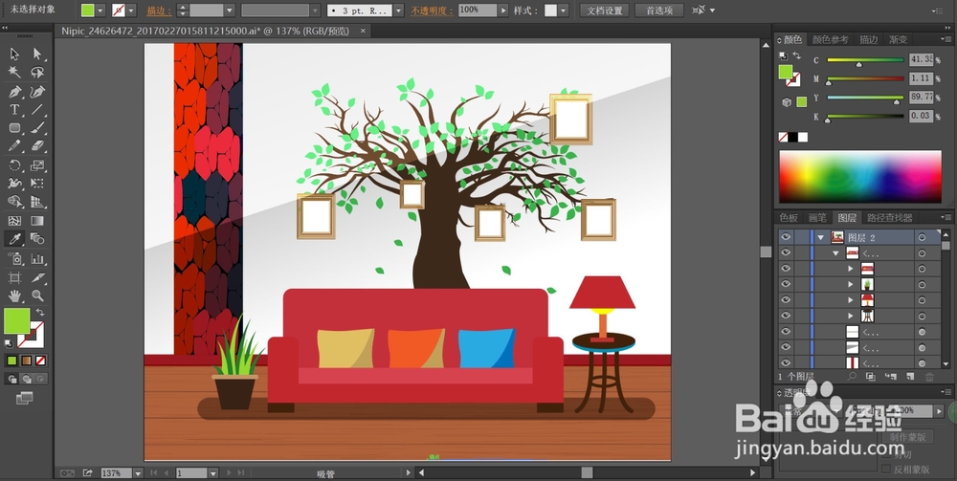The height and width of the screenshot is (481, 957).
Task: Click the target circle for 图层 2
Action: [x=922, y=237]
